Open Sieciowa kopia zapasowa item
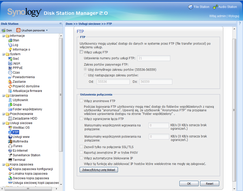243x191 pixels. (31, 178)
